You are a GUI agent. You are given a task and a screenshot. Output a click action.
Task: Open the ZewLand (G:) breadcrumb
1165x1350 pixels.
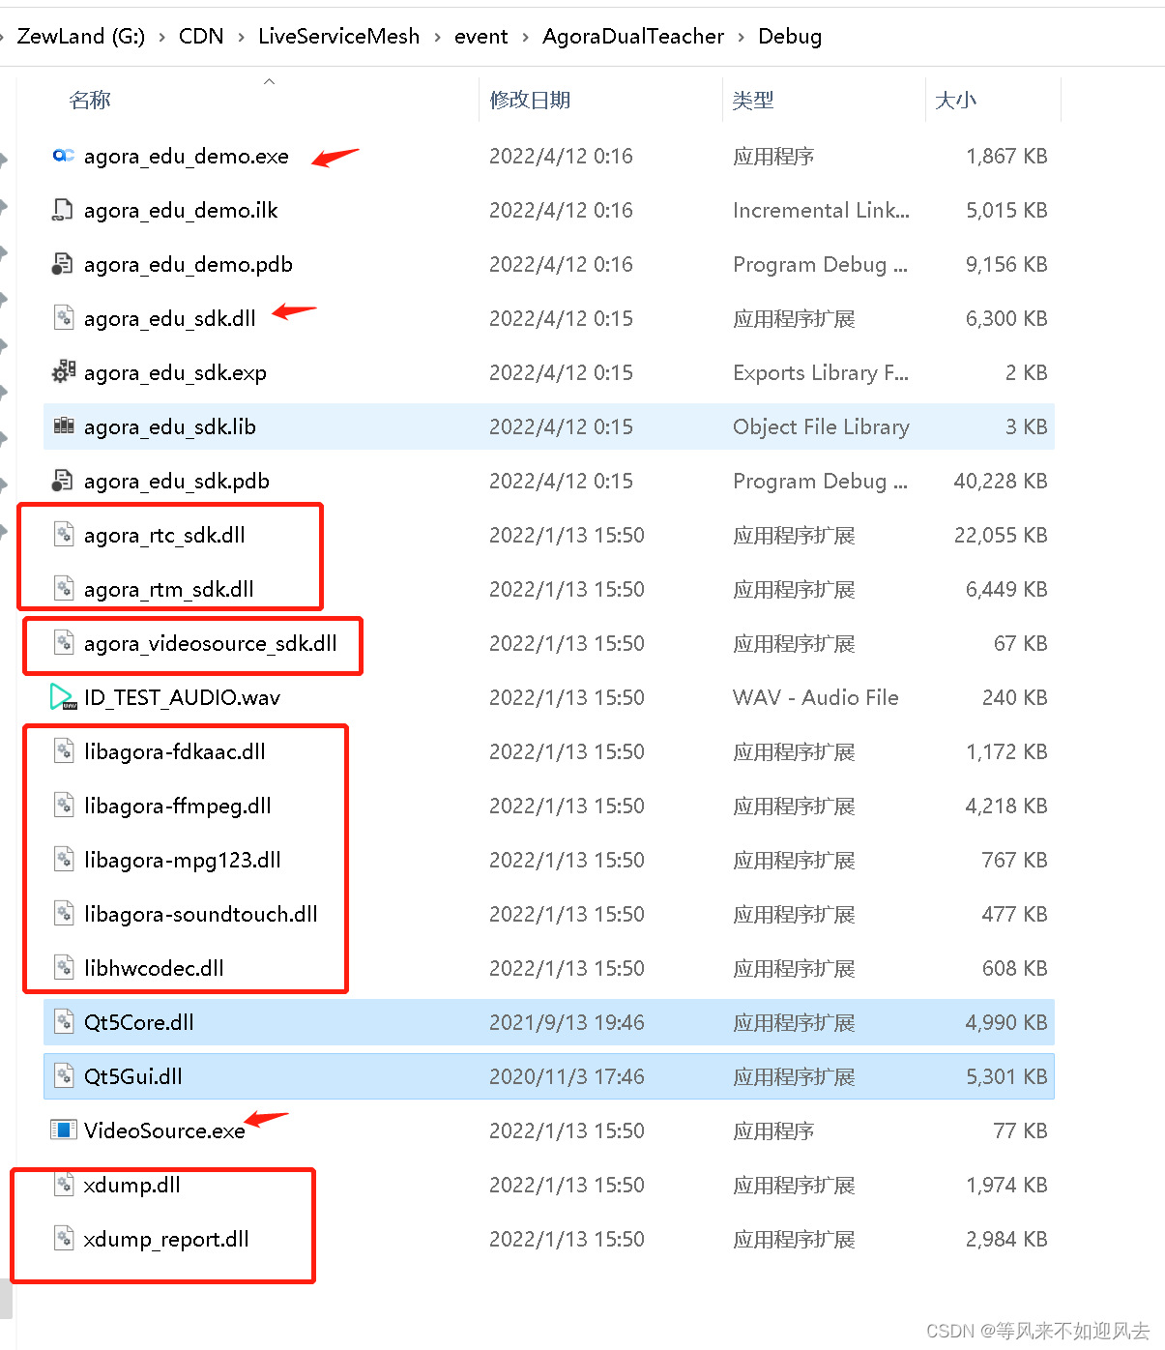click(x=81, y=37)
